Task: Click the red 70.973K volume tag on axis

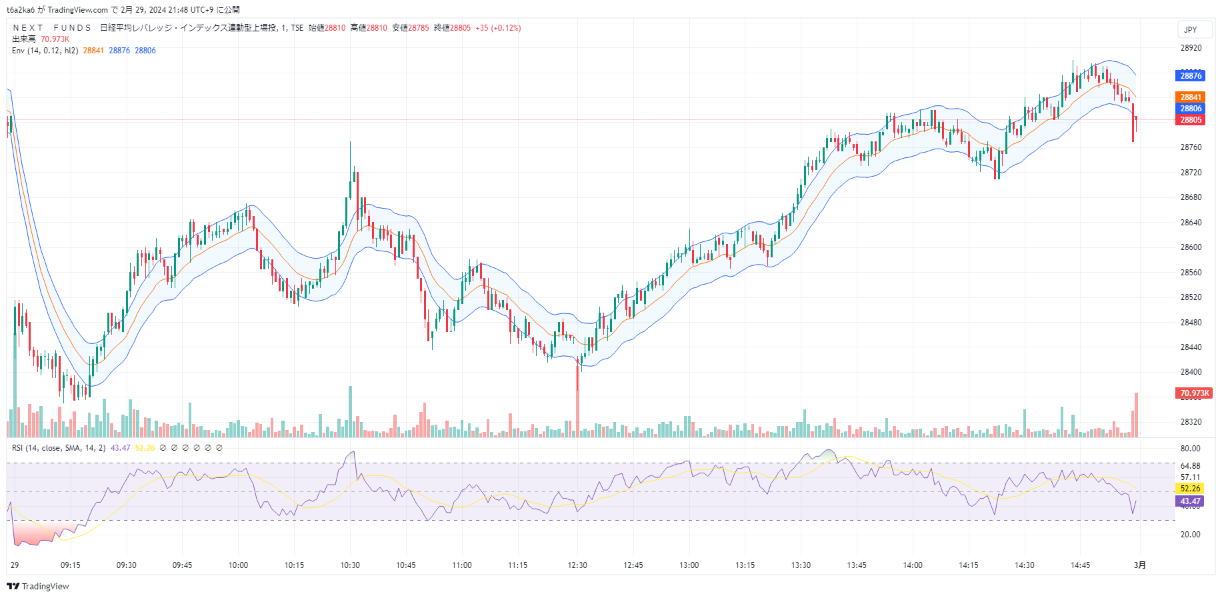Action: pos(1194,393)
